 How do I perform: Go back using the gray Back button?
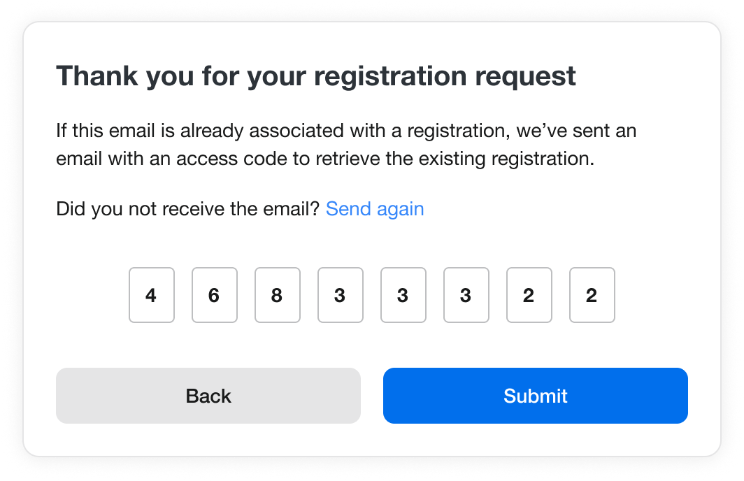point(208,396)
